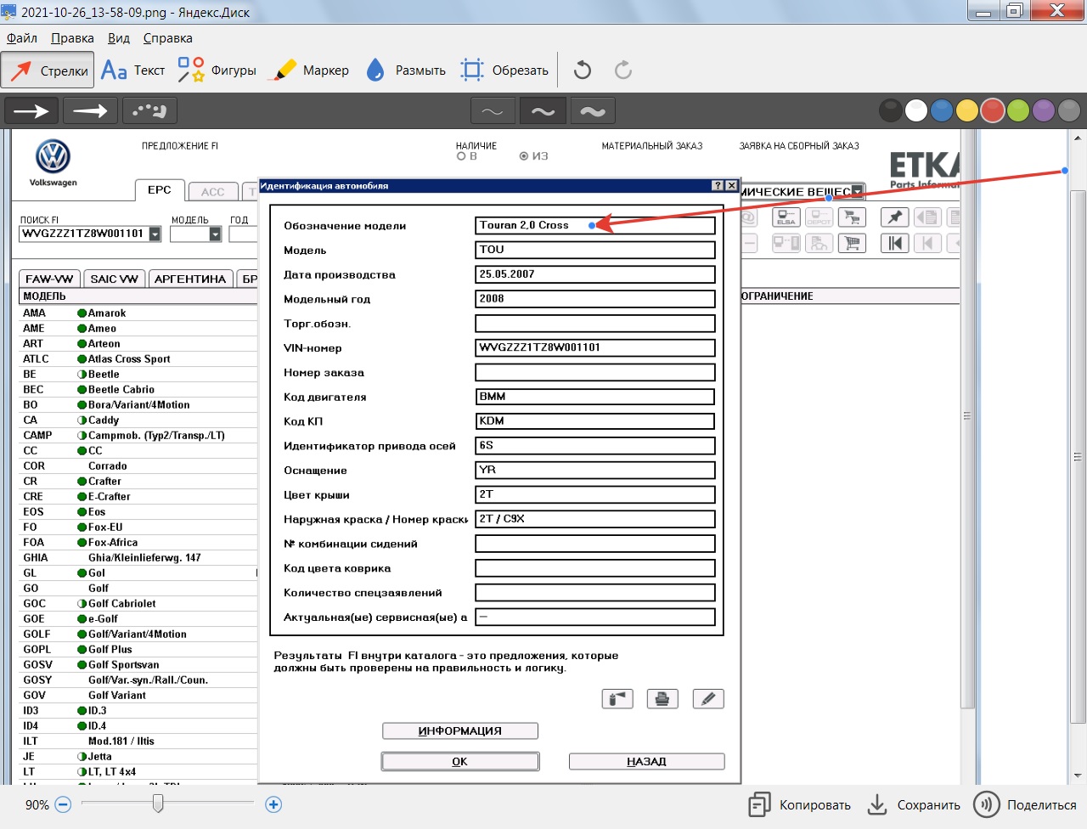Click the ELSA icon in ETKA toolbar
This screenshot has height=829, width=1087.
pyautogui.click(x=786, y=217)
